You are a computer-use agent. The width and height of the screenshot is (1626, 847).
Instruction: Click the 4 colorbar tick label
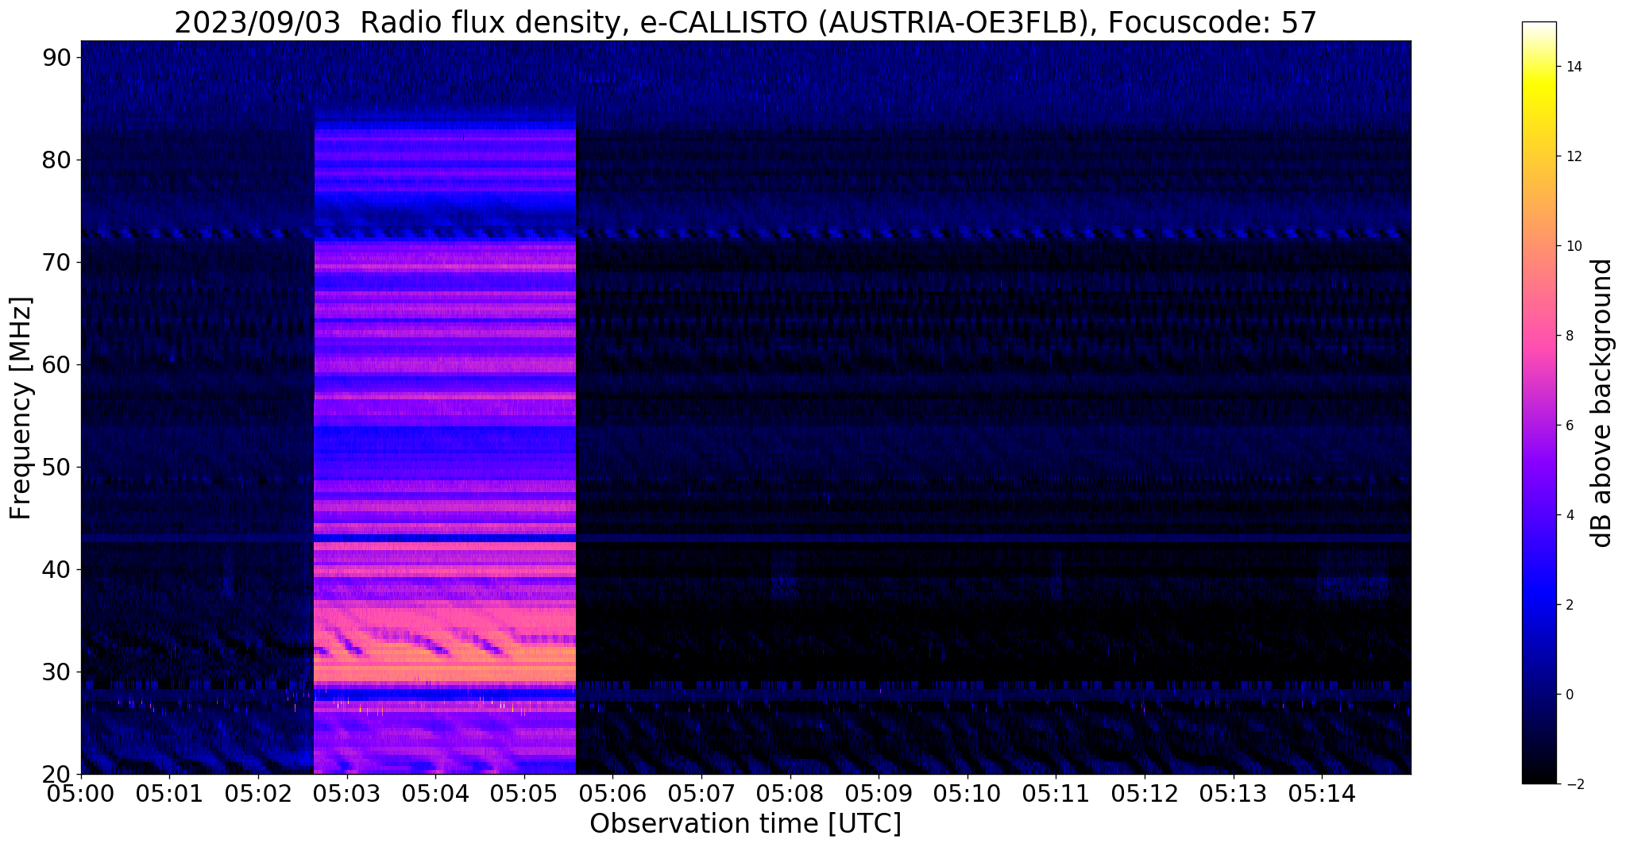tap(1568, 515)
